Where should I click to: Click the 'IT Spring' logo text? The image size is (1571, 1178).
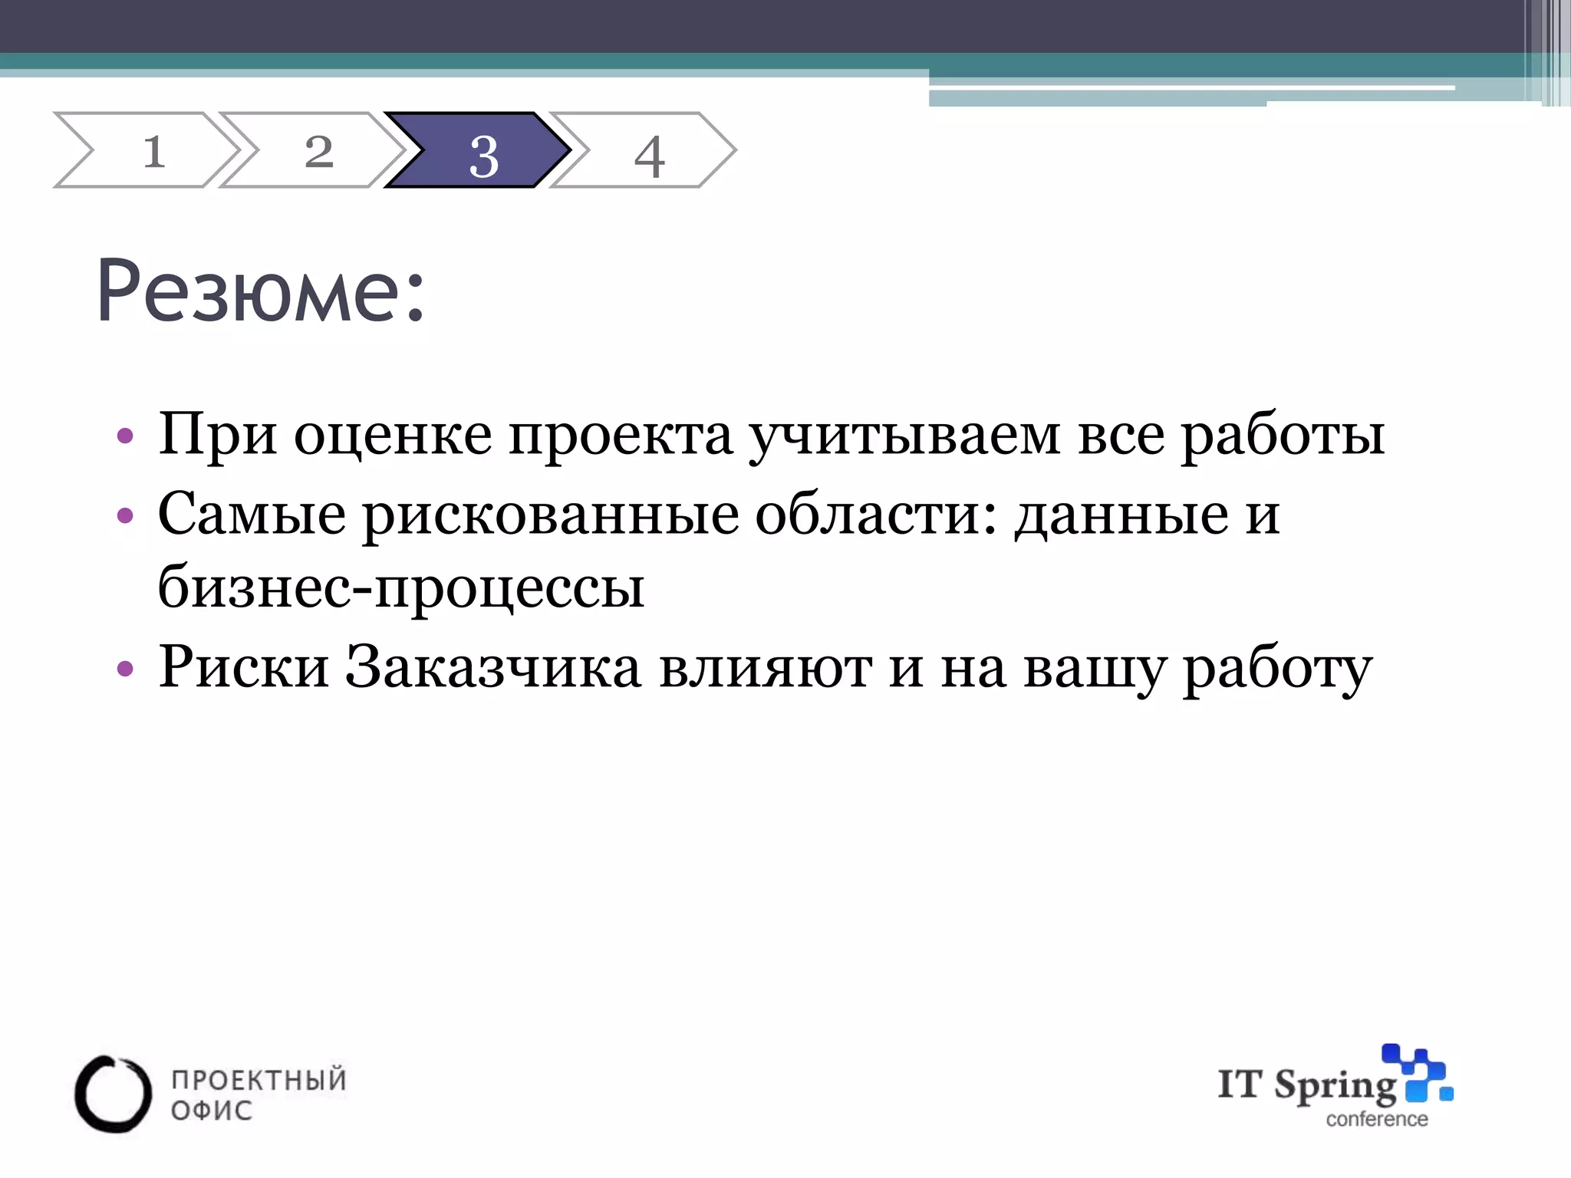point(1307,1087)
